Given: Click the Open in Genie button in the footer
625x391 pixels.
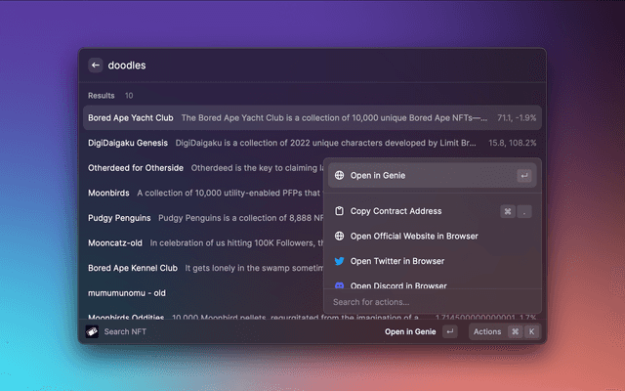Looking at the screenshot, I should (x=410, y=331).
